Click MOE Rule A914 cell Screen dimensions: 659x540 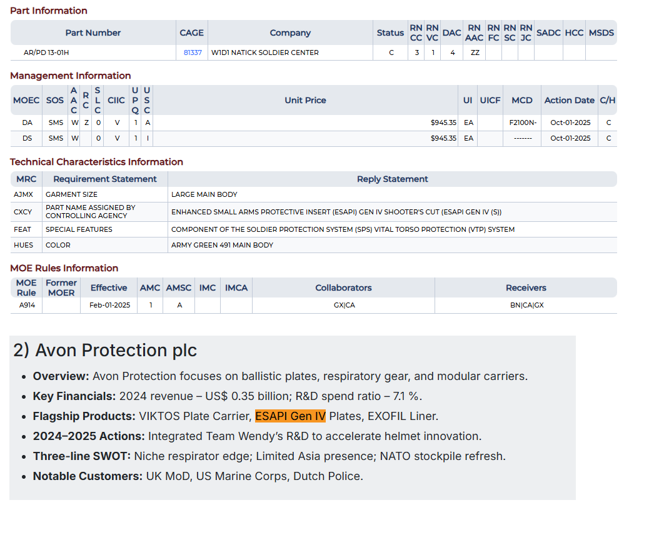coord(28,305)
